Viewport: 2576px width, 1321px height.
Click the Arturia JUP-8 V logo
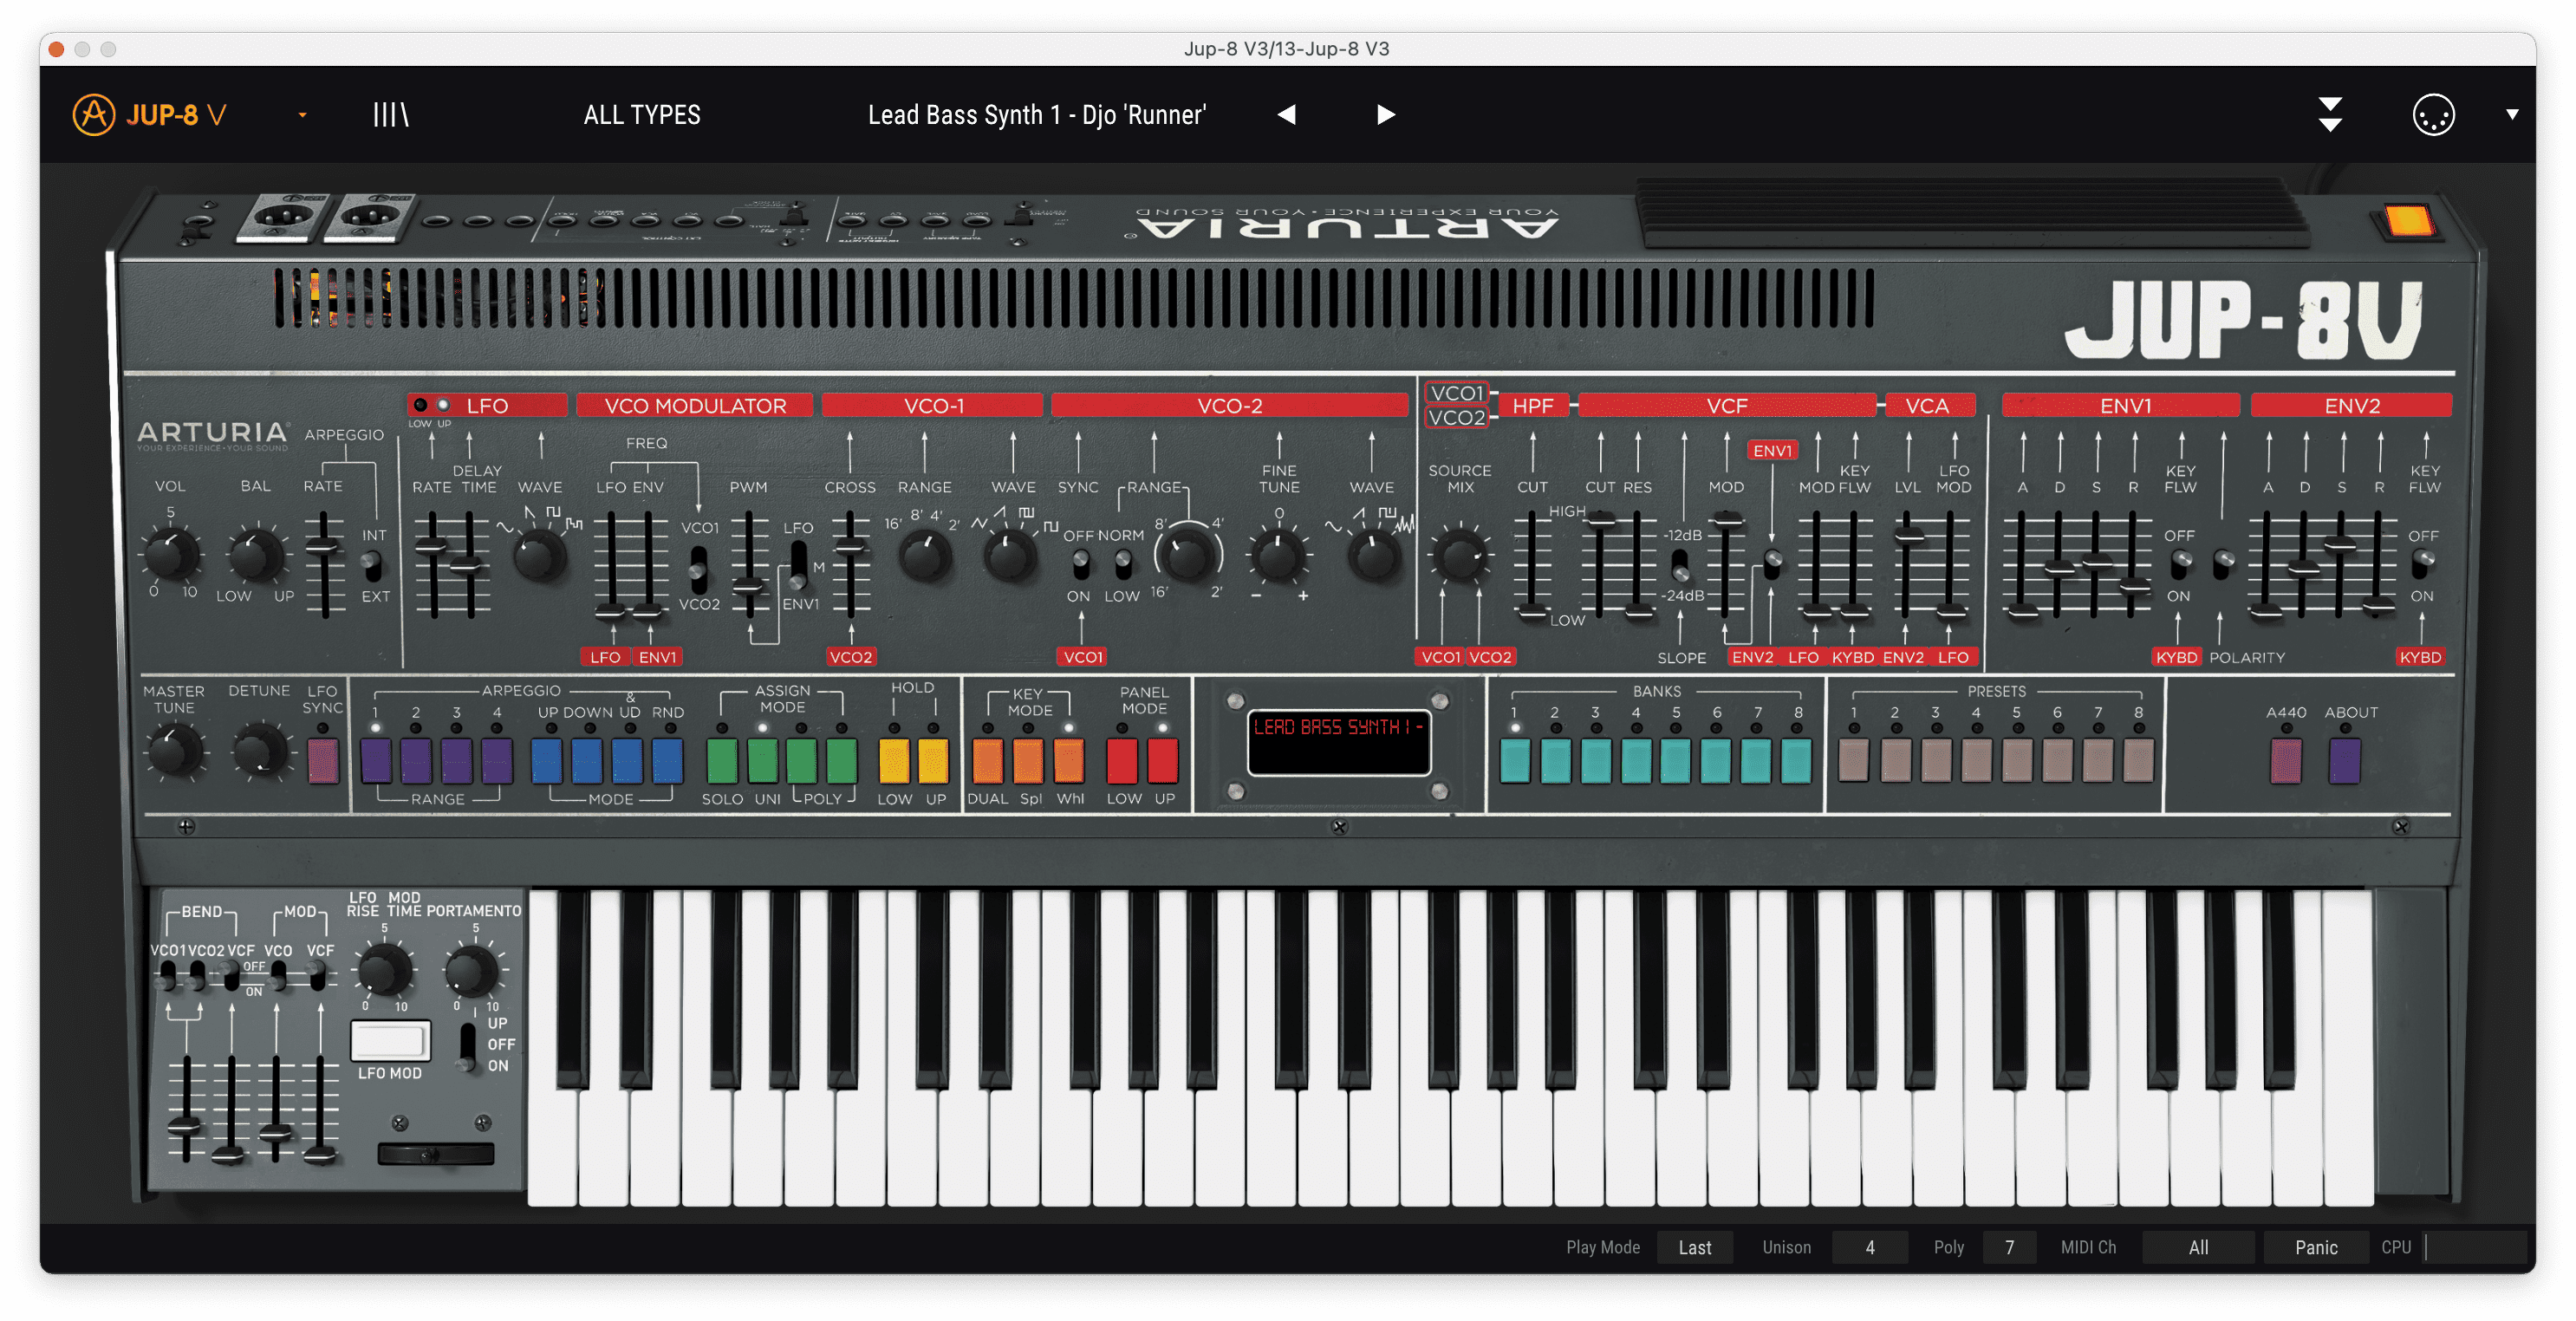coord(150,115)
